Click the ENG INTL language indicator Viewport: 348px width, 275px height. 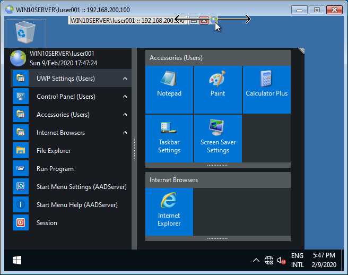click(x=298, y=260)
